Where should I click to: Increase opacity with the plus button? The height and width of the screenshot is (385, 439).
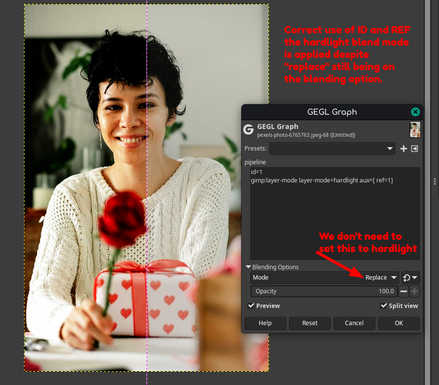415,291
